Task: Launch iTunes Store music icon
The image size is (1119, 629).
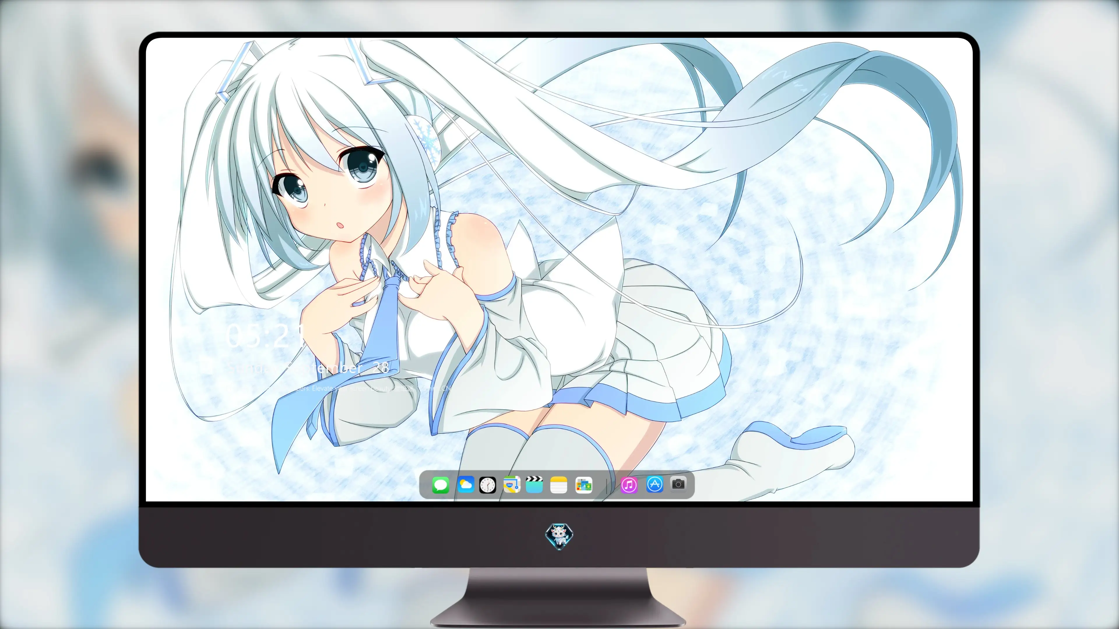Action: tap(629, 485)
